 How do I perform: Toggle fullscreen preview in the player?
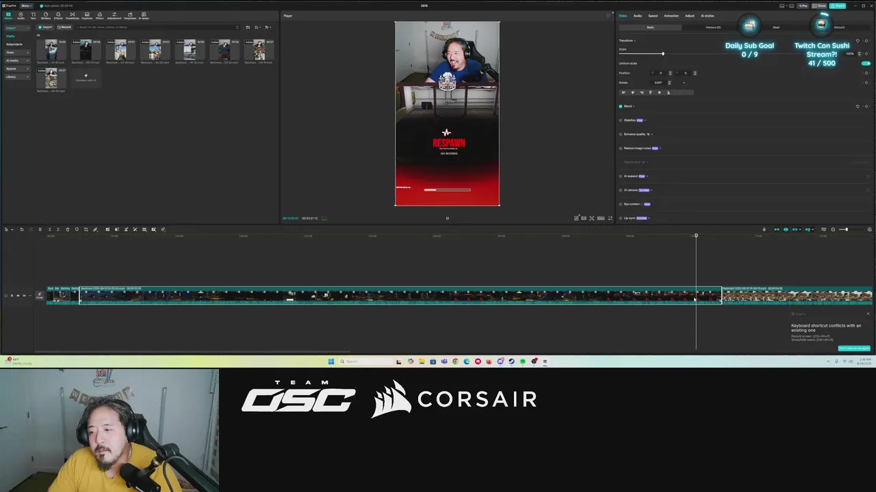(610, 218)
